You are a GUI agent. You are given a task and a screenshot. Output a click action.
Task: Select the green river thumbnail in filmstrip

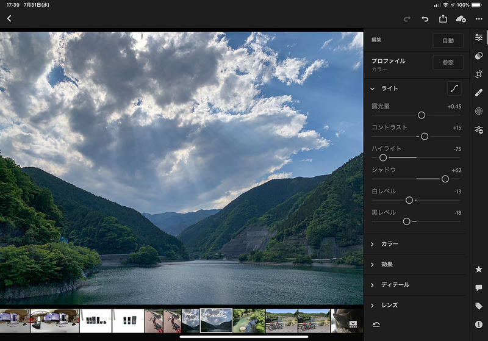249,321
